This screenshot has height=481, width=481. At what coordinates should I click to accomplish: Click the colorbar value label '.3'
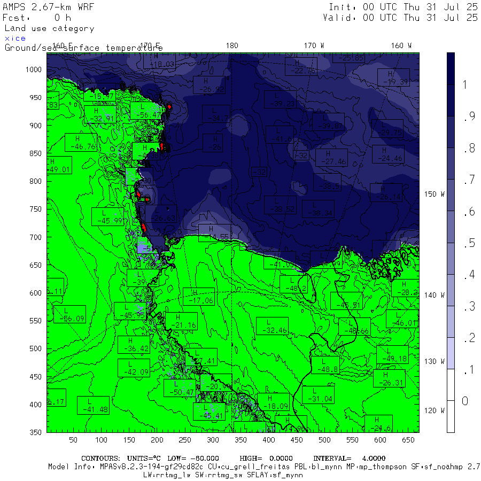pyautogui.click(x=469, y=306)
